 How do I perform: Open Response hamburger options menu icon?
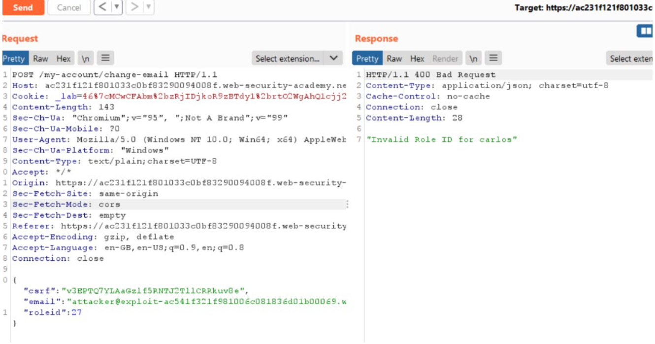pyautogui.click(x=494, y=59)
